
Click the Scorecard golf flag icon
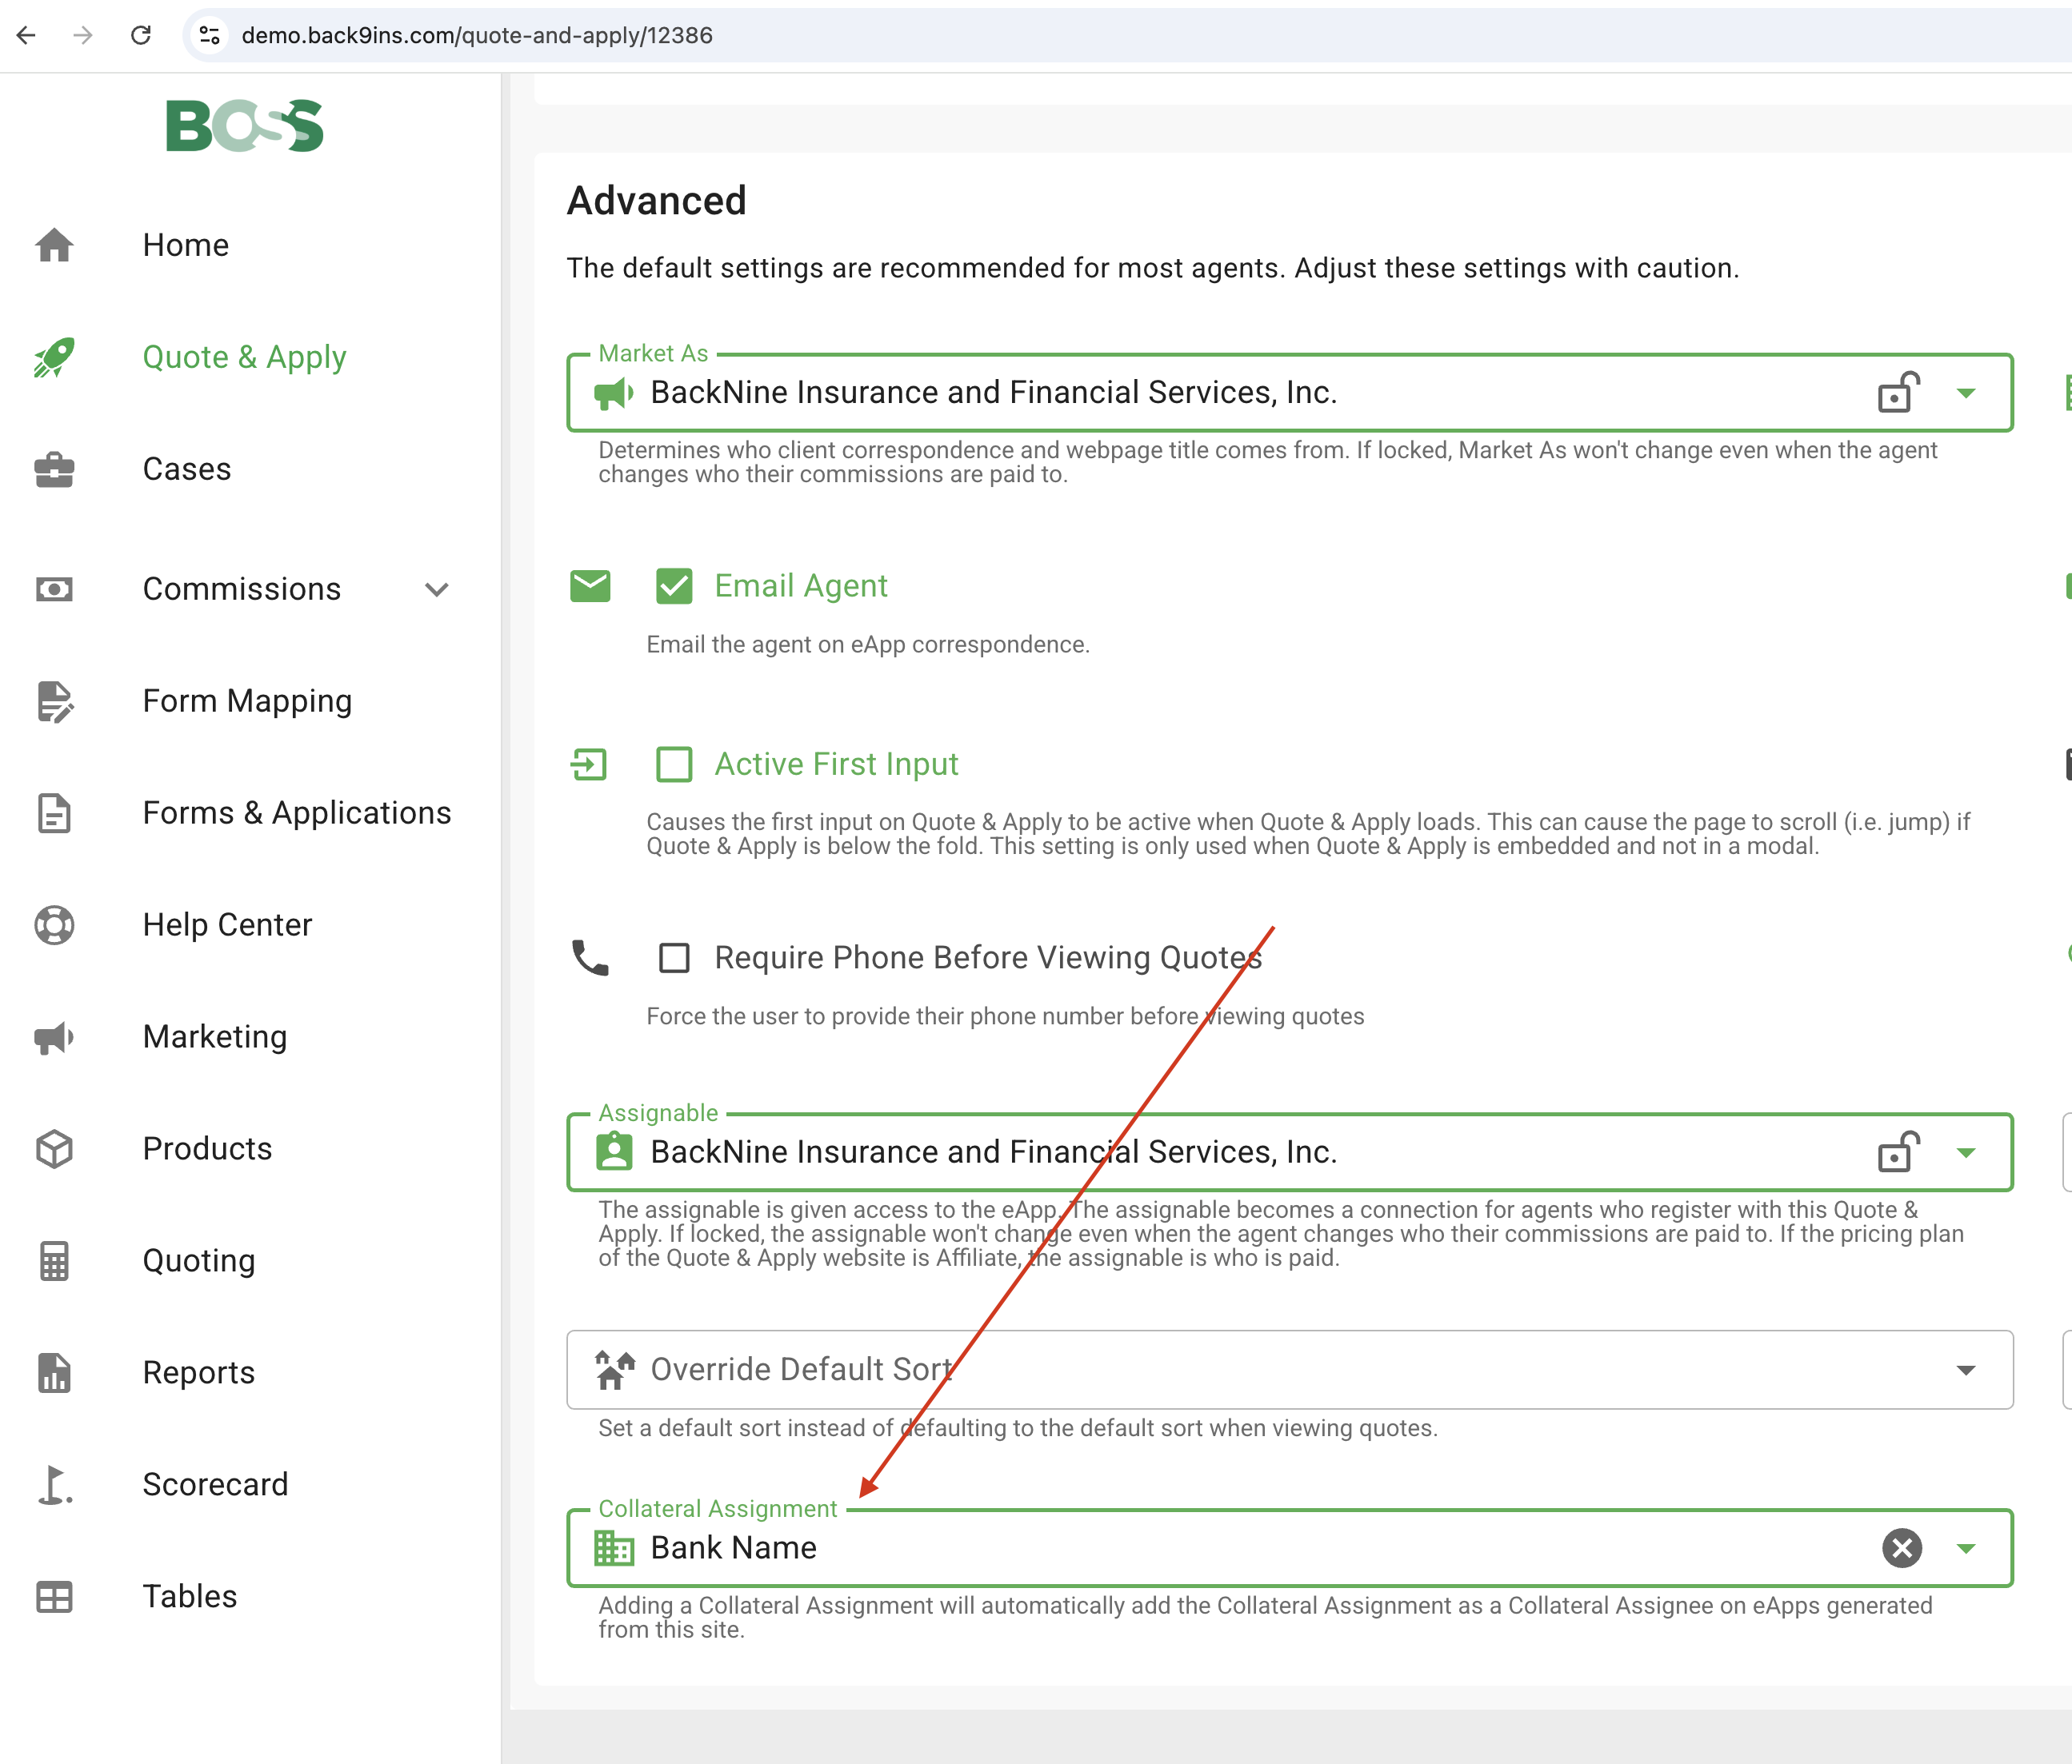54,1484
